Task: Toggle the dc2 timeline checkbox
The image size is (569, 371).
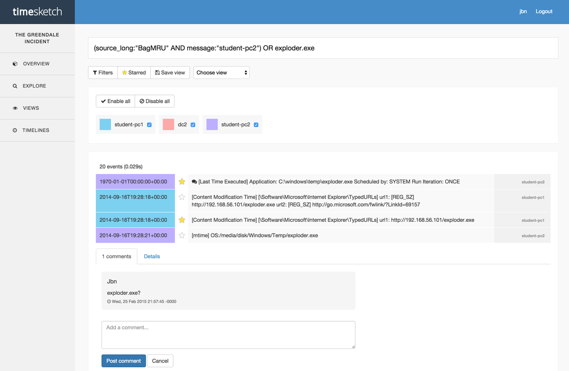Action: [x=193, y=125]
